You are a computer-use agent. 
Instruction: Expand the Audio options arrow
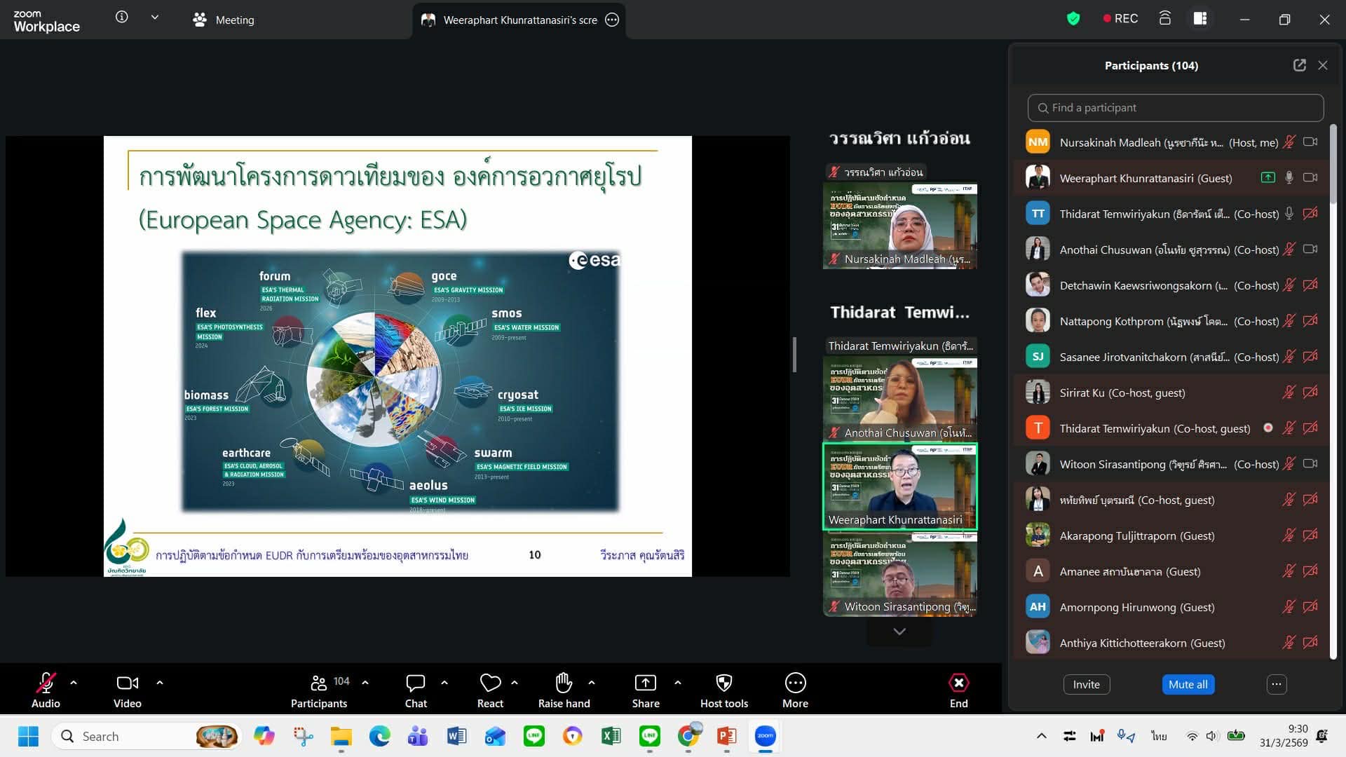[74, 682]
